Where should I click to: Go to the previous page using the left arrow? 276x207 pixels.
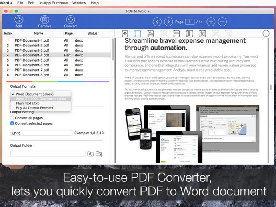click(x=157, y=22)
